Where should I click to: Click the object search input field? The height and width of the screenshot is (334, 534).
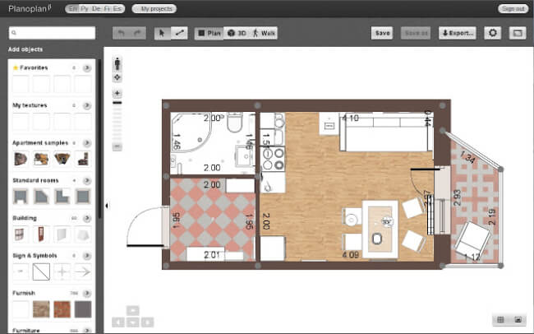[x=52, y=33]
